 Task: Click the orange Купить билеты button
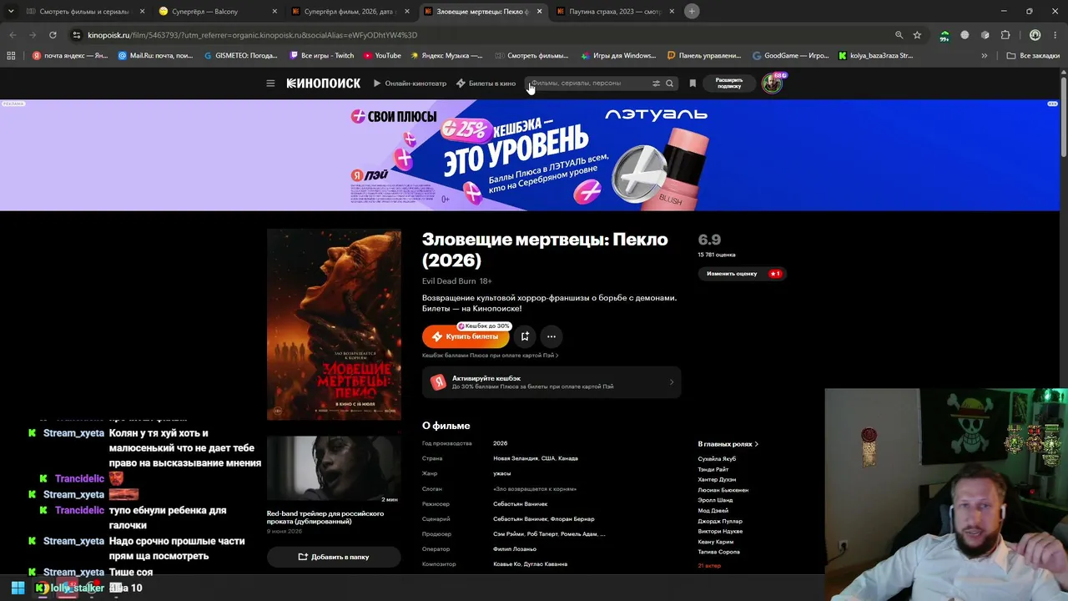(x=466, y=336)
